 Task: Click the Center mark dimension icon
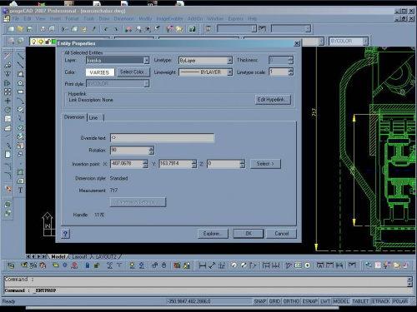tap(308, 265)
